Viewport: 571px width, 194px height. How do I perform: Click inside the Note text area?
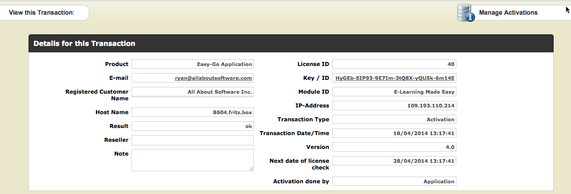click(x=192, y=160)
